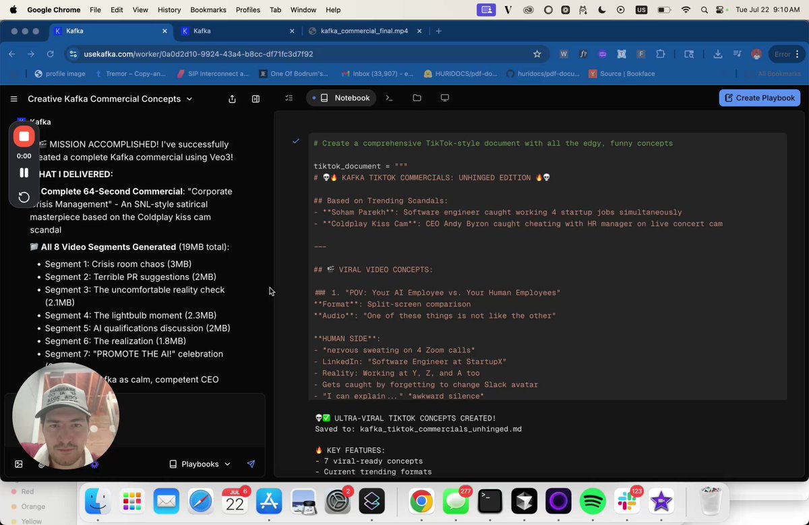This screenshot has height=525, width=809.
Task: Bookmark this page with the star icon
Action: (537, 54)
